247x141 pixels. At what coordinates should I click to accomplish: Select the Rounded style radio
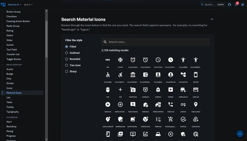pyautogui.click(x=67, y=59)
